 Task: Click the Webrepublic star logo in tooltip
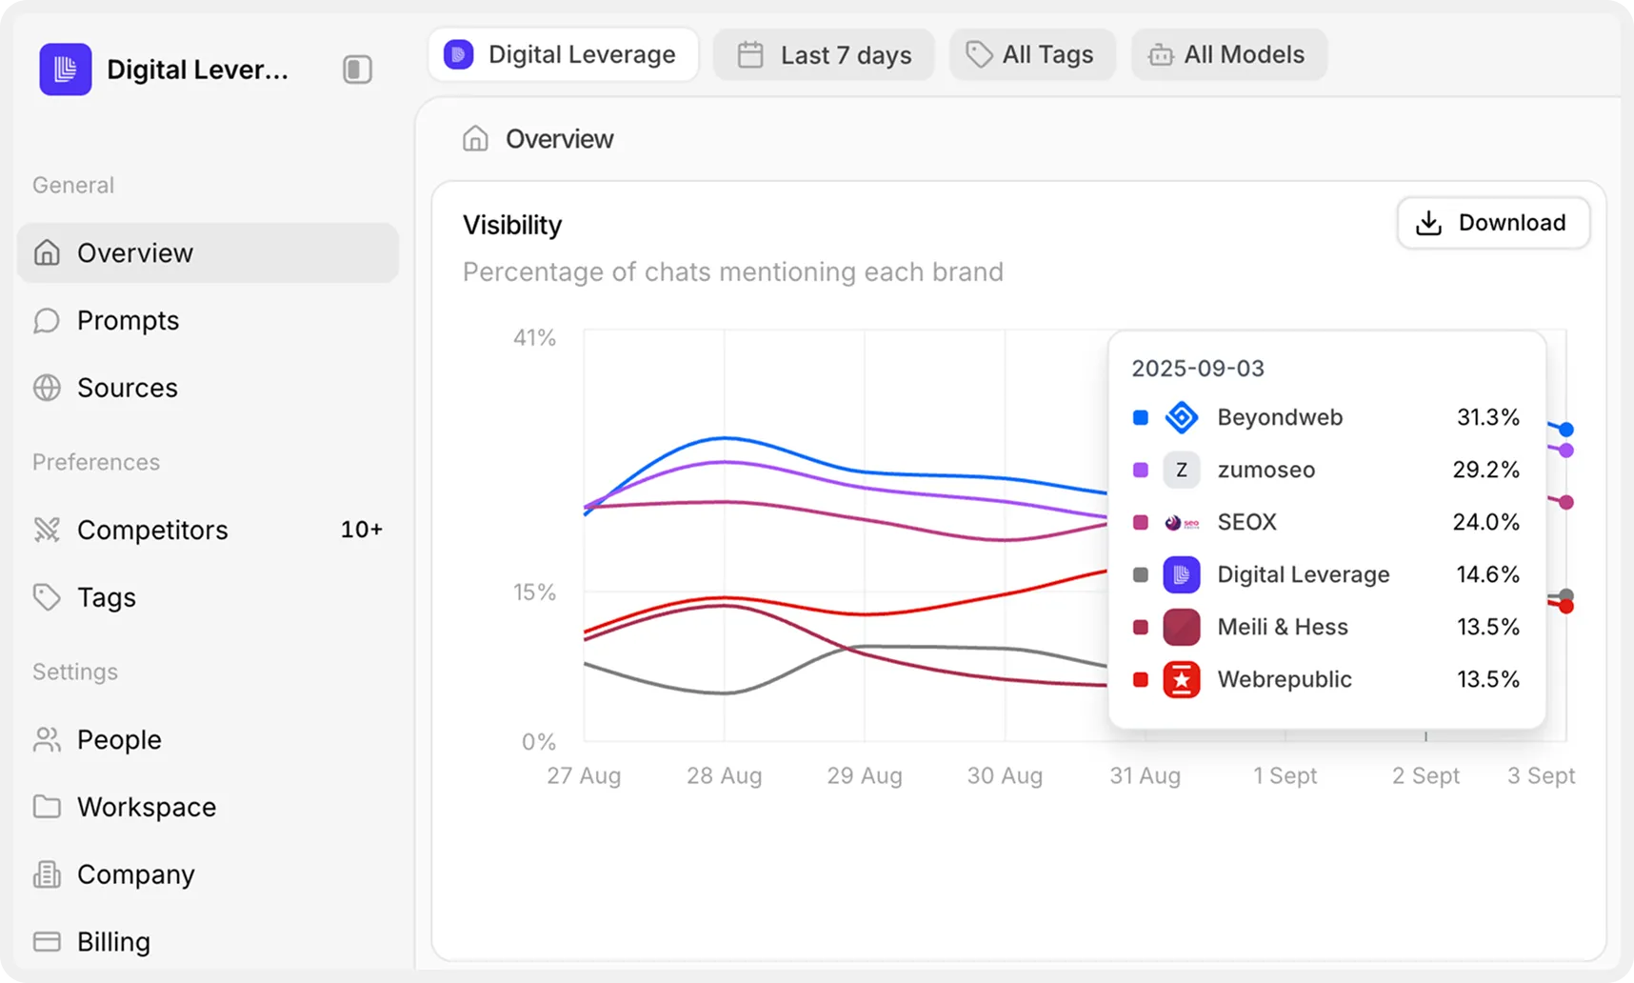(x=1182, y=679)
